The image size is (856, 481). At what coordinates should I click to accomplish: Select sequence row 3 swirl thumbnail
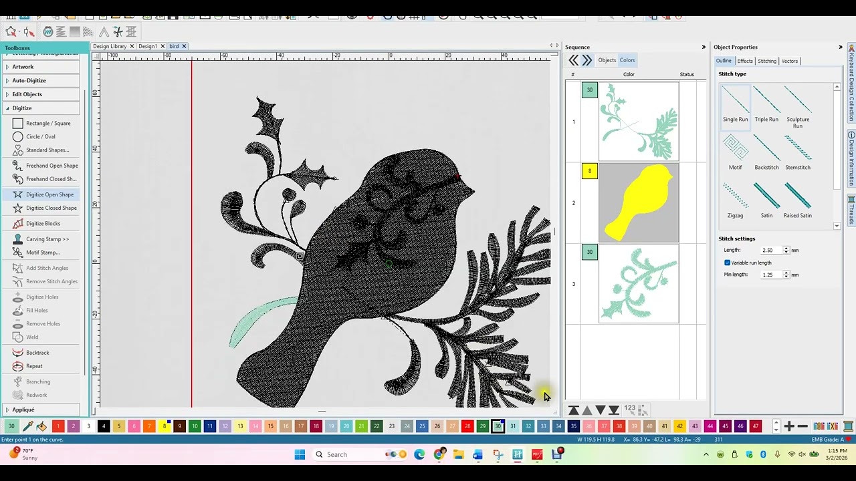tap(639, 284)
